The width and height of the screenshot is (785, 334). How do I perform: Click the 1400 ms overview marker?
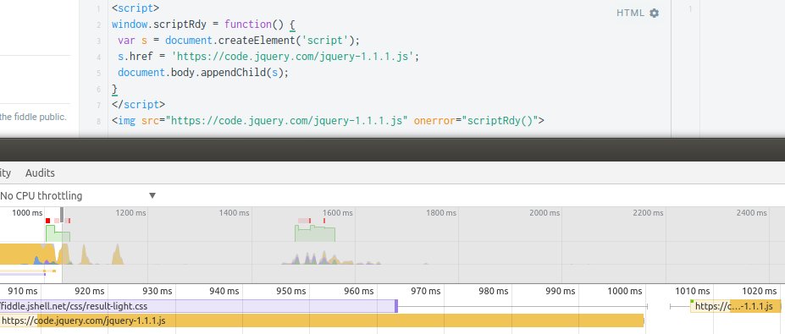coord(234,213)
